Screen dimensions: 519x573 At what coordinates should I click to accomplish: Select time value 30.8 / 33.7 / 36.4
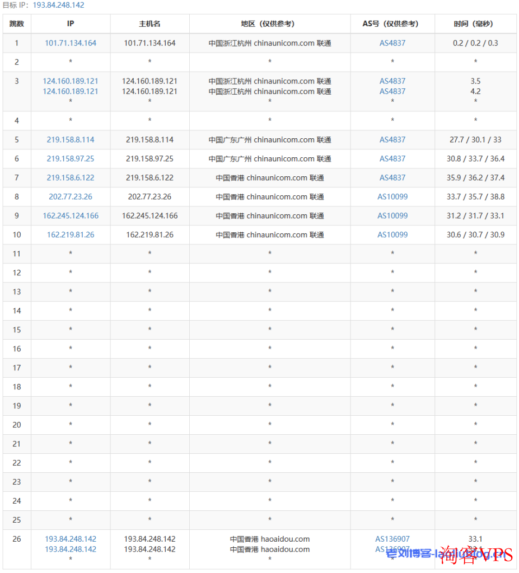point(475,158)
